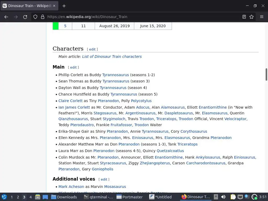Switch to virtual desktop 1
Viewport: 268px width, 201px height.
coord(12,197)
